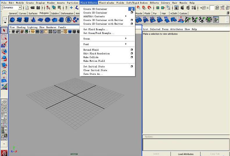Click the Planar Mapping checker shelf icon

click(x=188, y=20)
